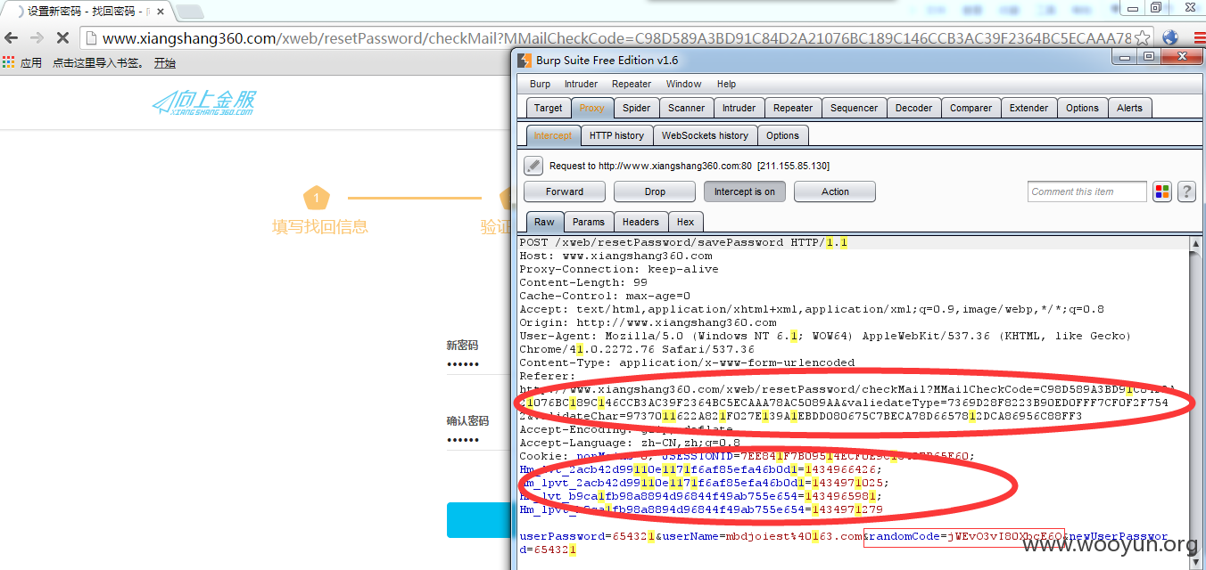Open the Window menu

[x=683, y=84]
